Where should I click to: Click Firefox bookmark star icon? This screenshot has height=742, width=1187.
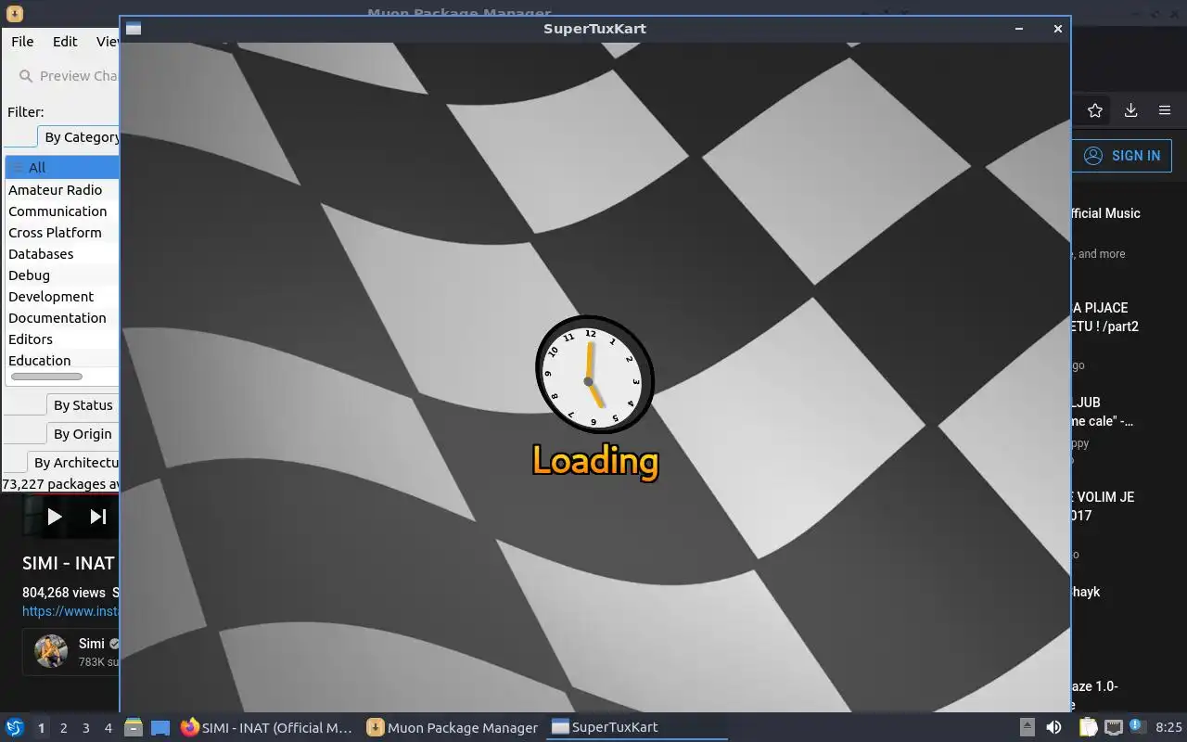point(1095,110)
